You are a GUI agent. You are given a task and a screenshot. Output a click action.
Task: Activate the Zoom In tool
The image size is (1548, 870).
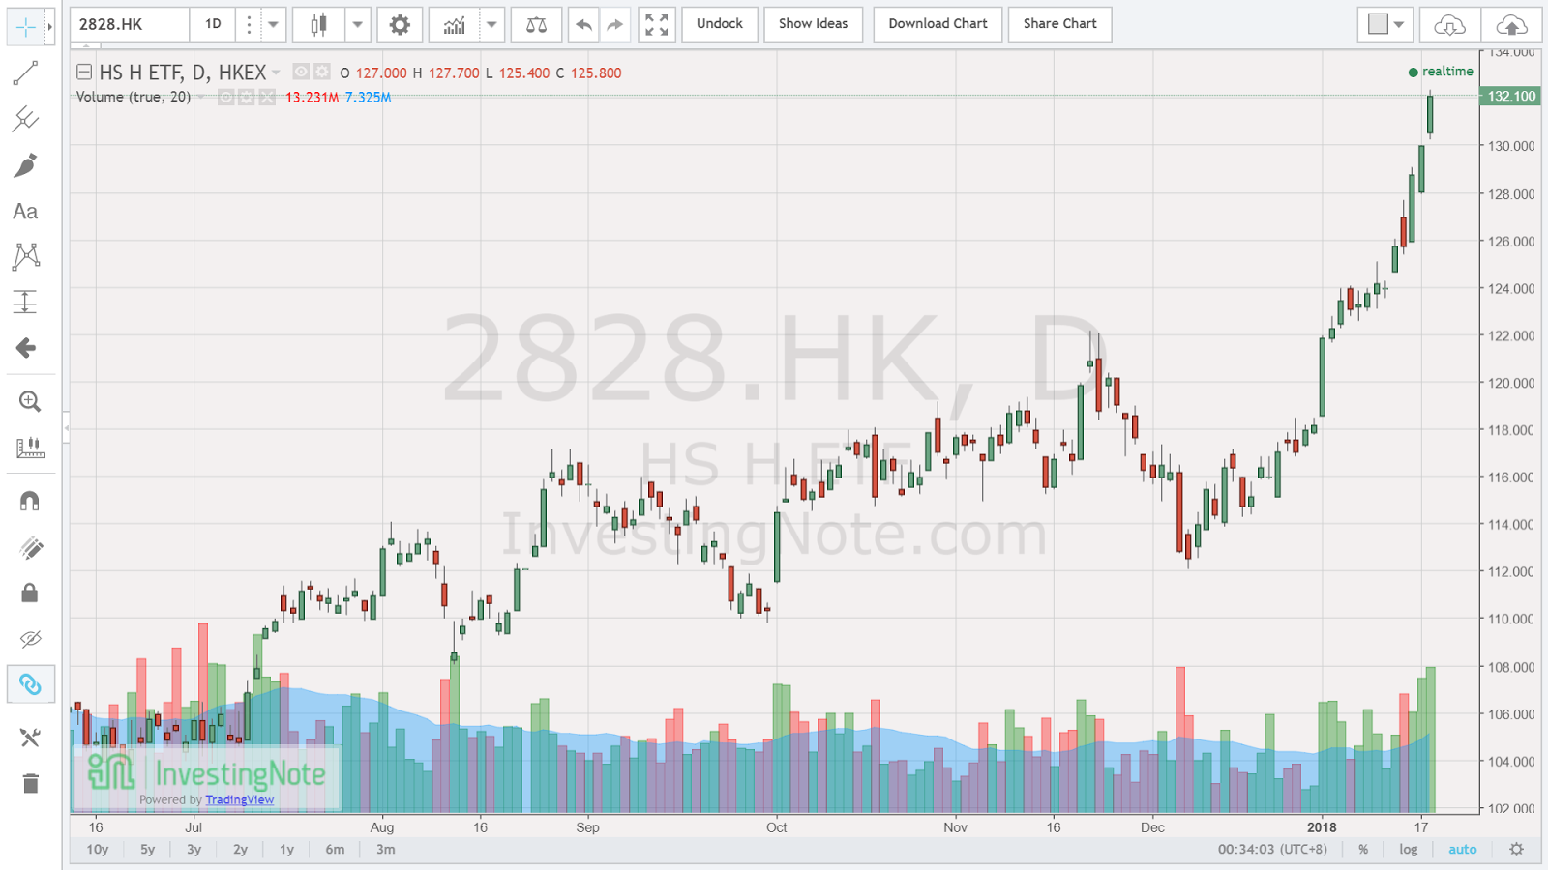(x=27, y=400)
